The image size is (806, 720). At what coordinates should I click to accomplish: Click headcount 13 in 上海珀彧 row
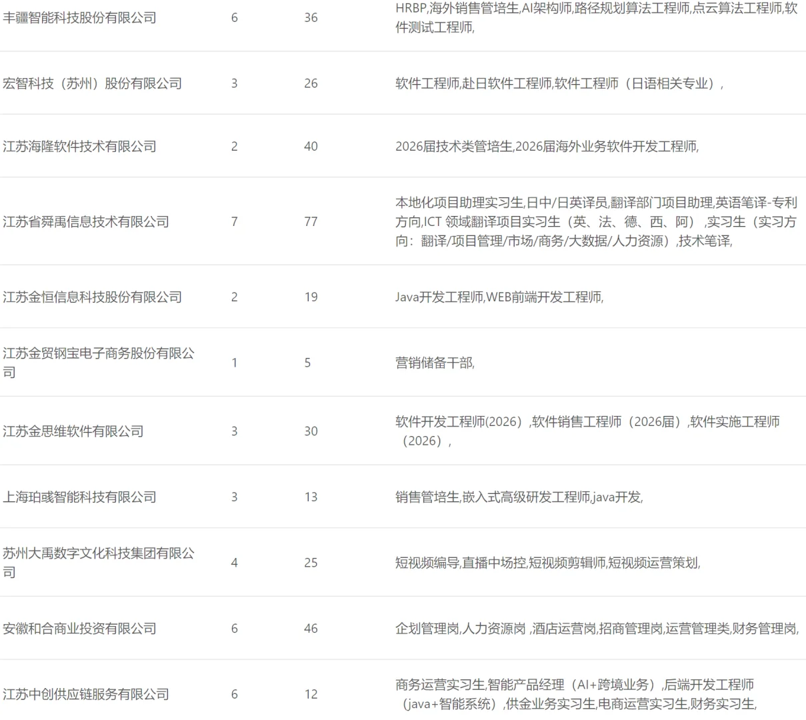point(311,497)
